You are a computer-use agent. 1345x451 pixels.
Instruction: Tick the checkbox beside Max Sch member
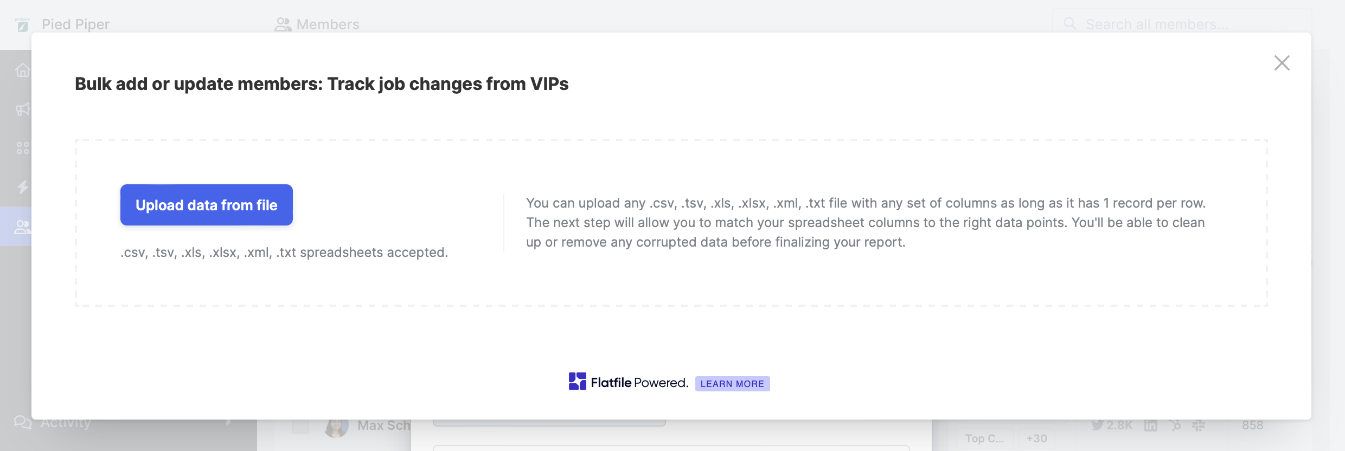[300, 426]
